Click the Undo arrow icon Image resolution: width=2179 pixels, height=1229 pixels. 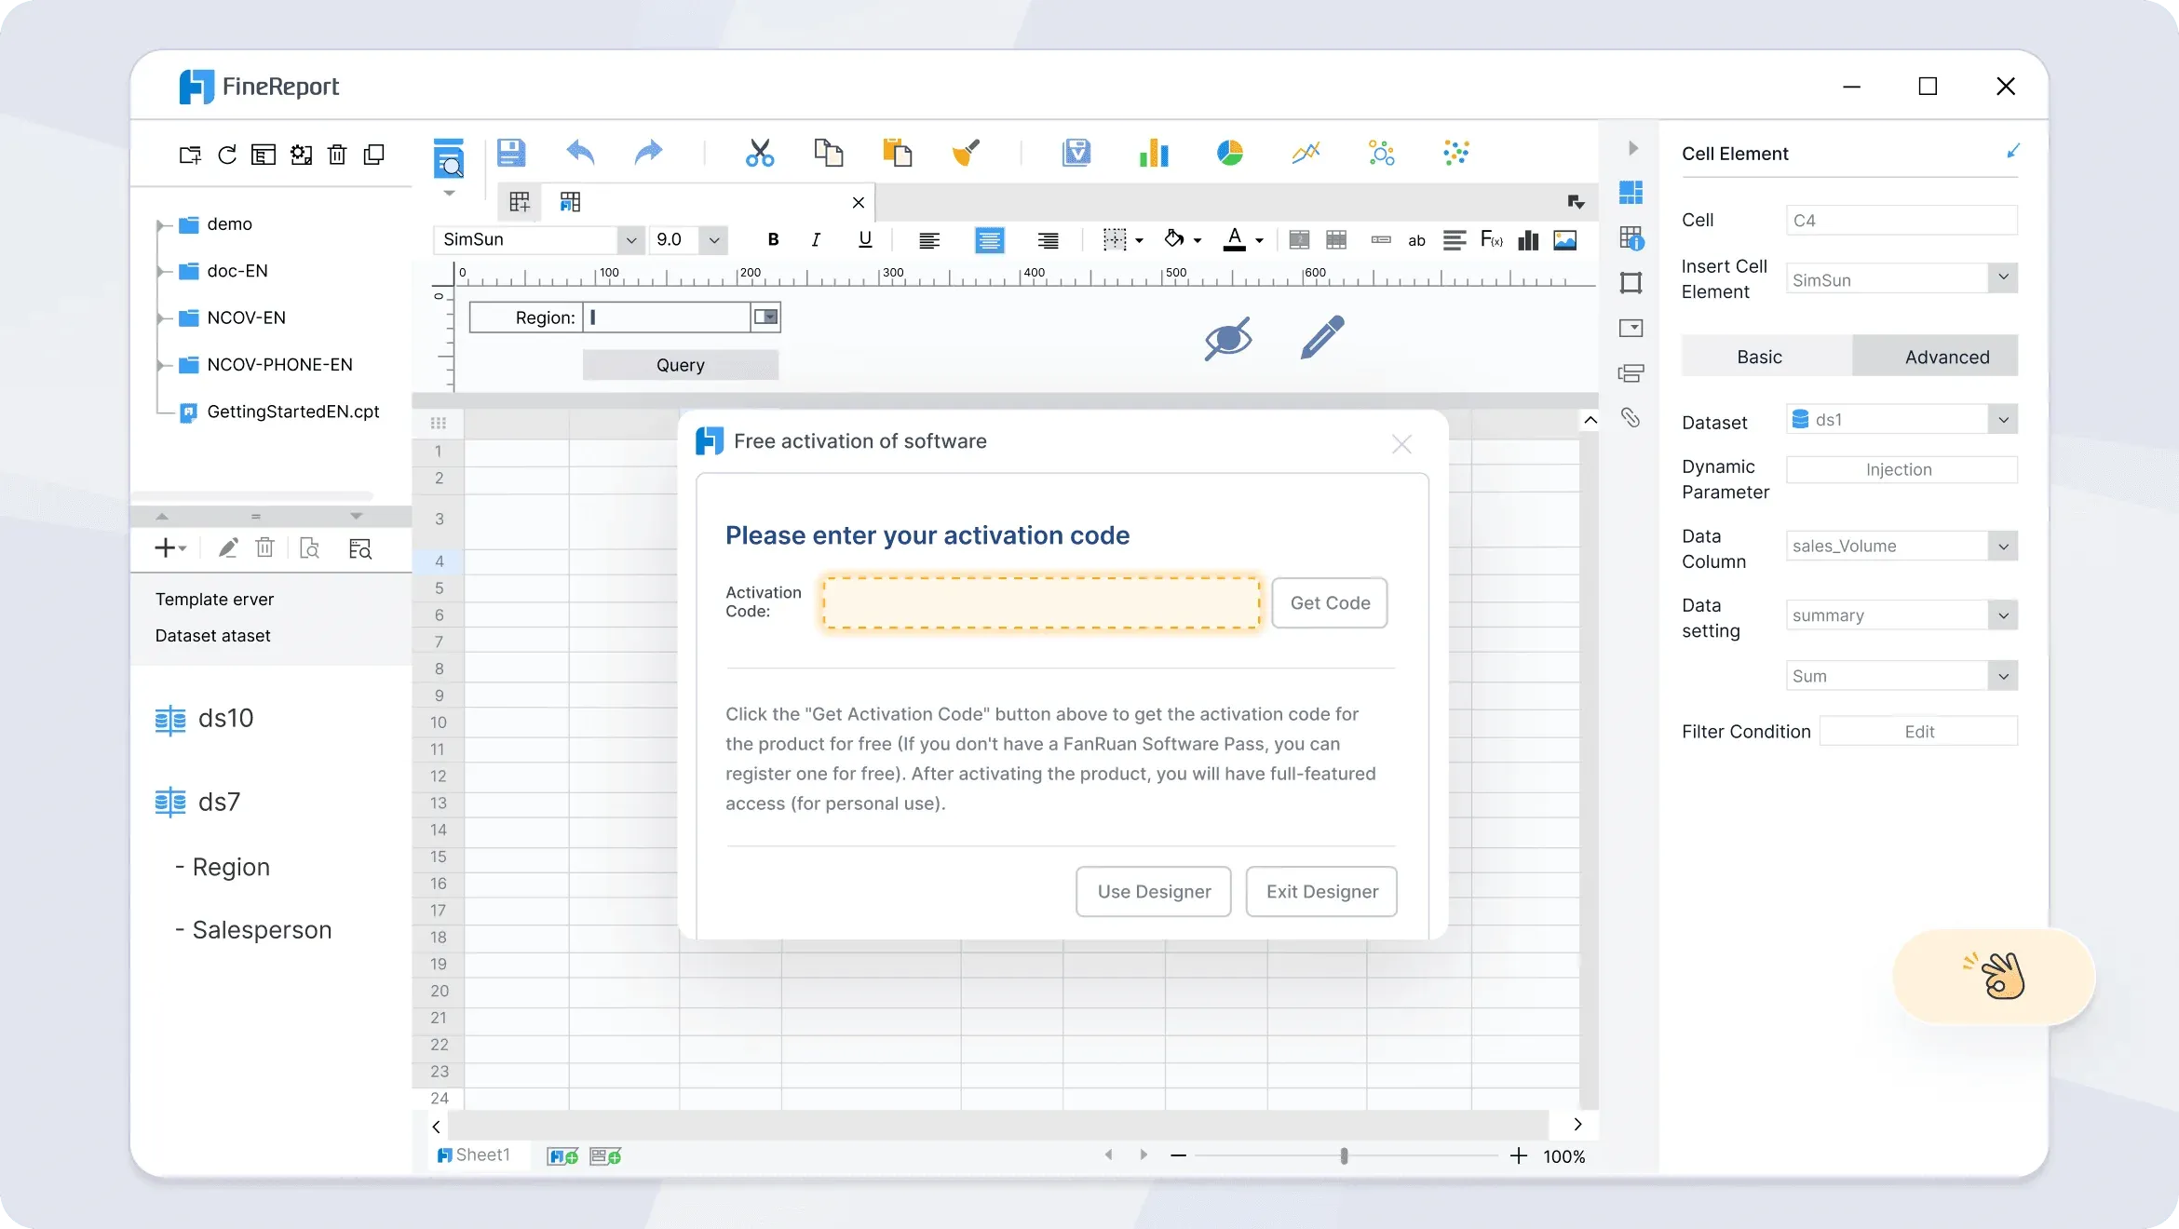580,152
